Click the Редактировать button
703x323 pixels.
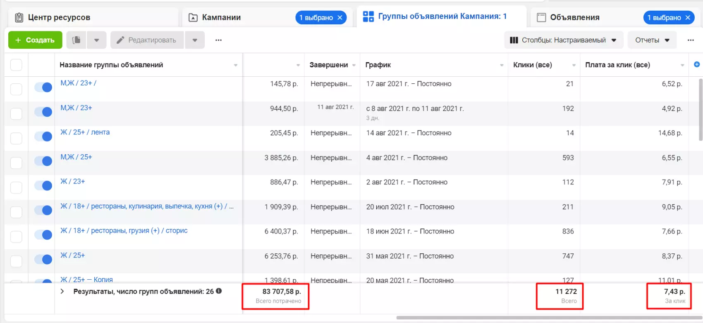pyautogui.click(x=147, y=40)
